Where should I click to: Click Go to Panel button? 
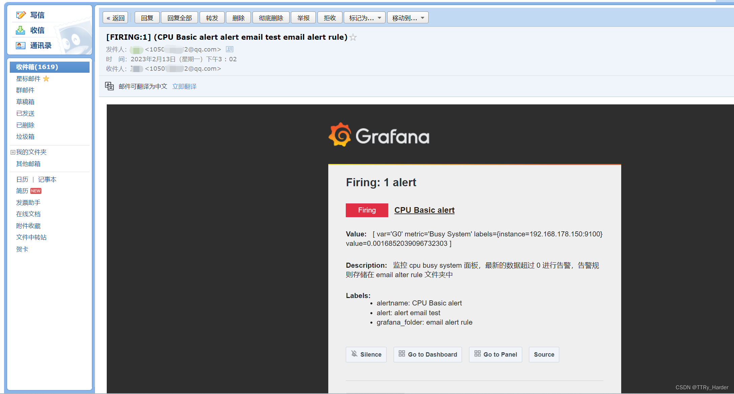click(x=495, y=355)
